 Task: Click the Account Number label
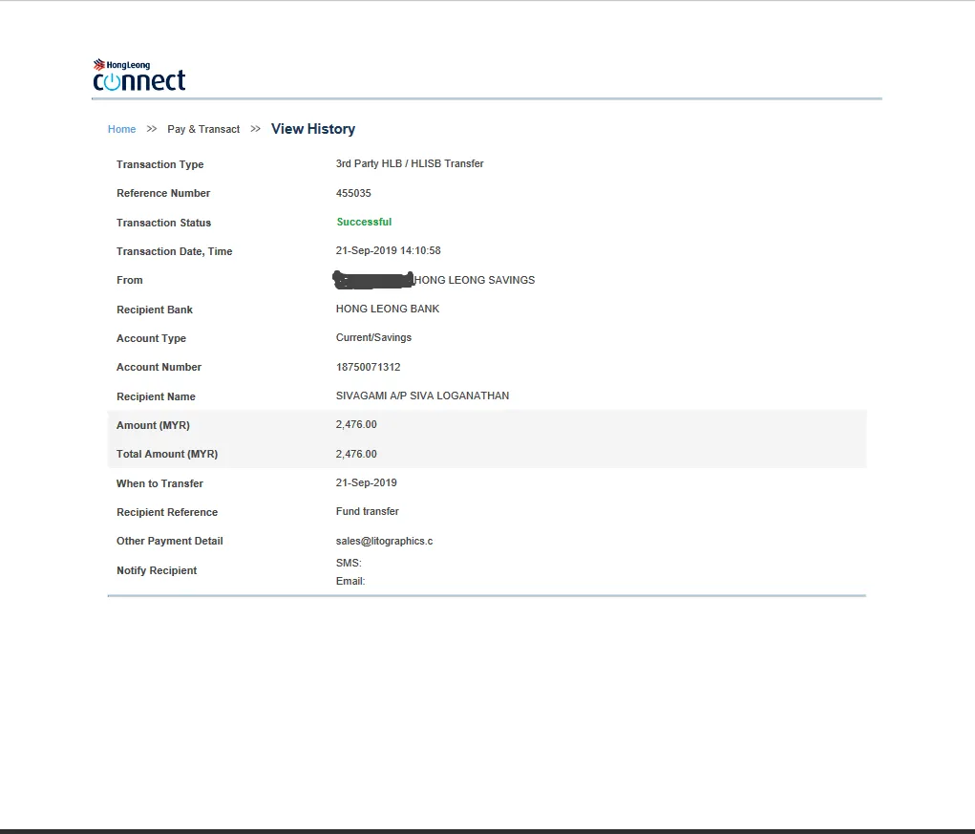(159, 368)
